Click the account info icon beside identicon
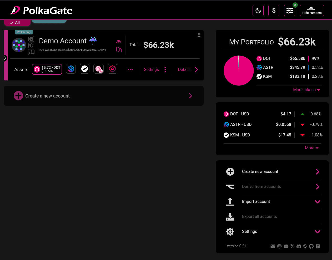This screenshot has height=260, width=332. pyautogui.click(x=31, y=39)
